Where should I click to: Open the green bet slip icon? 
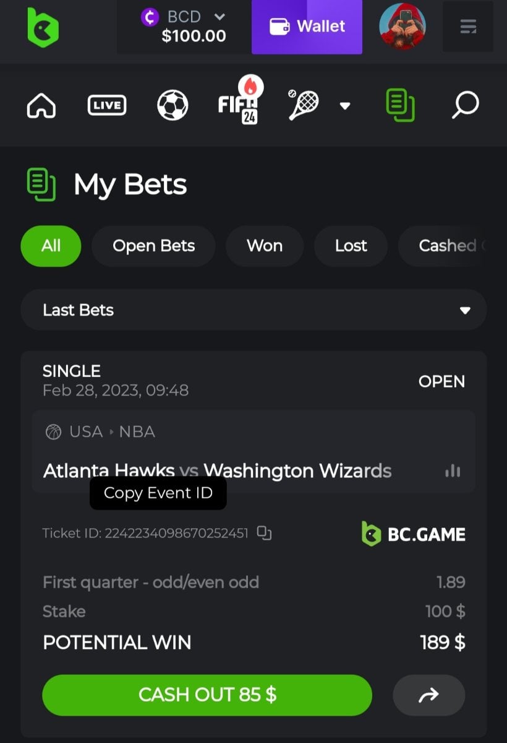[x=400, y=105]
